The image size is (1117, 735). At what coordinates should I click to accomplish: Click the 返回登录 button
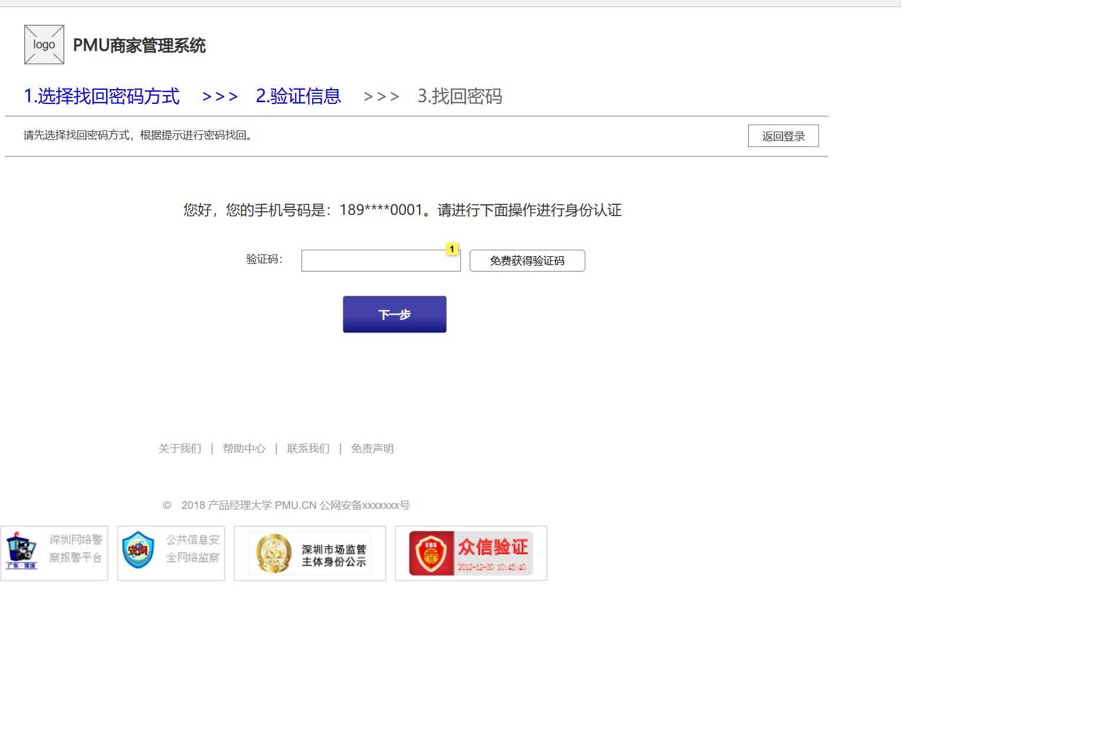tap(784, 136)
